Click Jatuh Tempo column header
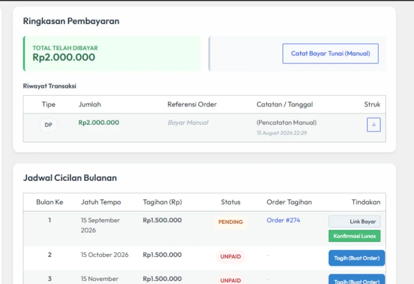Viewport: 414px width, 284px height. point(101,202)
